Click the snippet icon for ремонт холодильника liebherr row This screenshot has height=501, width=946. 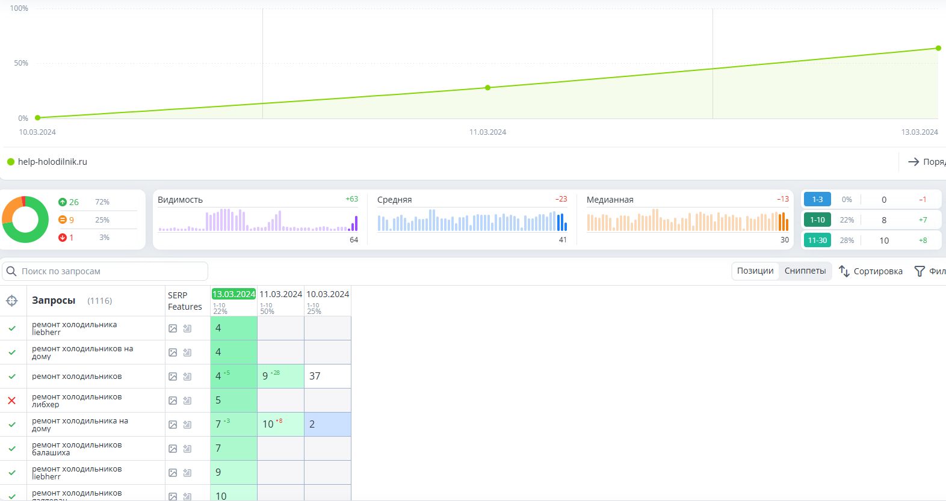pyautogui.click(x=187, y=328)
